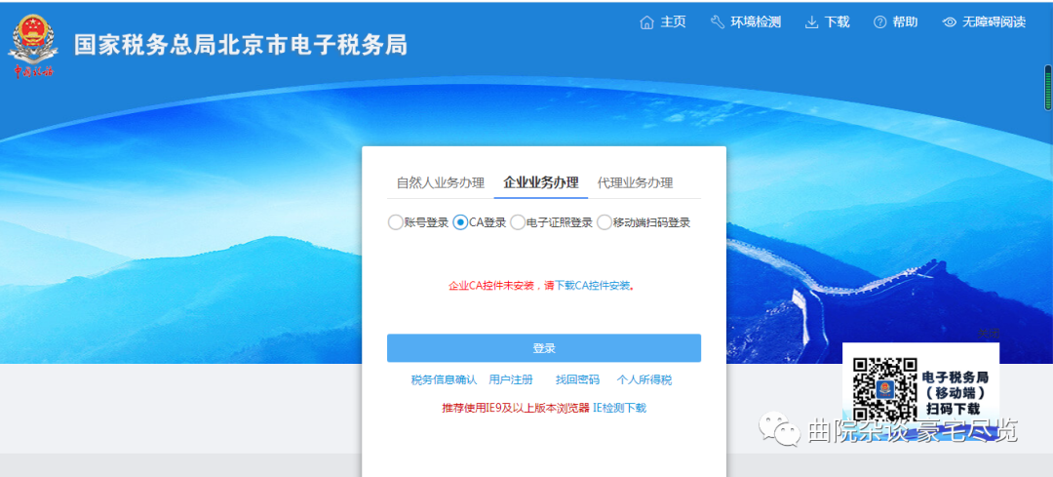Click the page title 国家税务总局北京市电子税务局
This screenshot has height=477, width=1053.
coord(241,44)
